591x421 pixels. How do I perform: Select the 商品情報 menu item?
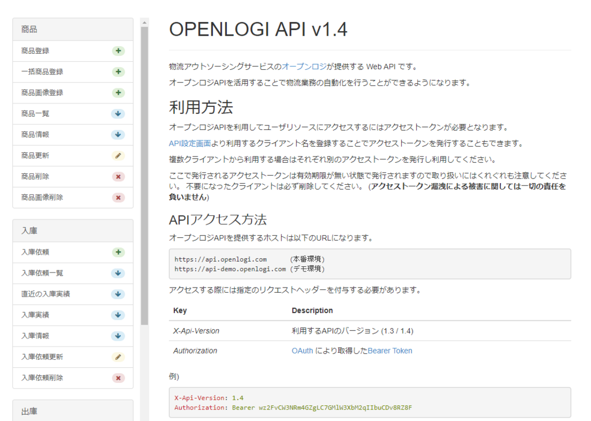(73, 135)
